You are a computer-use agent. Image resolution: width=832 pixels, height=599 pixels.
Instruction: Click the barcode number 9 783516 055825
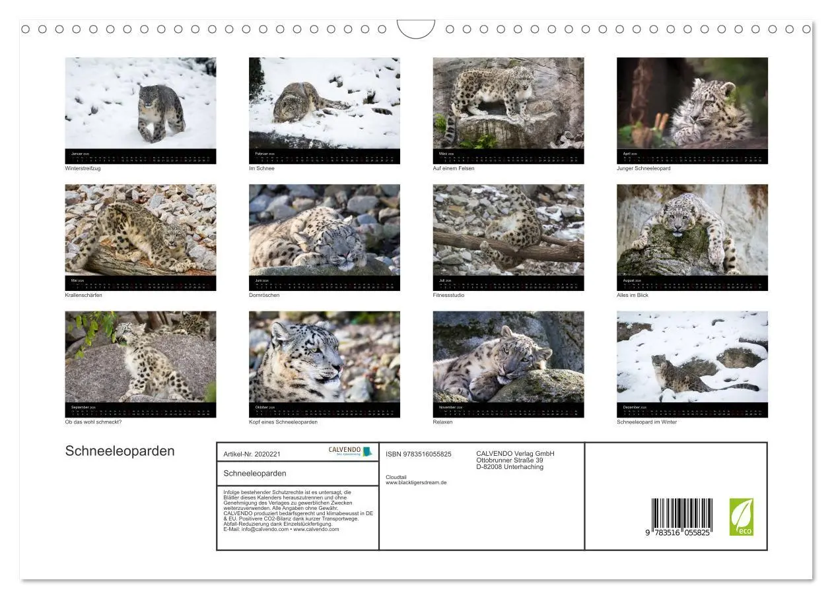[x=678, y=532]
